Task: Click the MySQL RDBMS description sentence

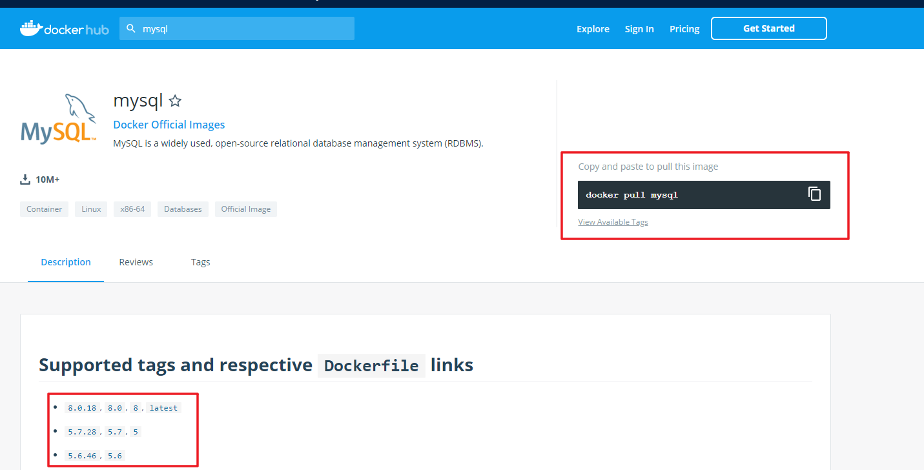Action: click(298, 143)
